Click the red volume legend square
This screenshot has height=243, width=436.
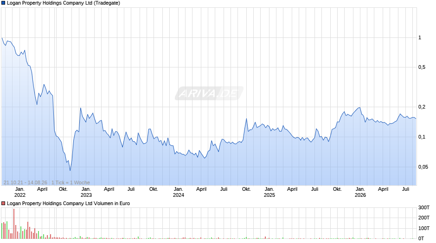tap(3, 203)
